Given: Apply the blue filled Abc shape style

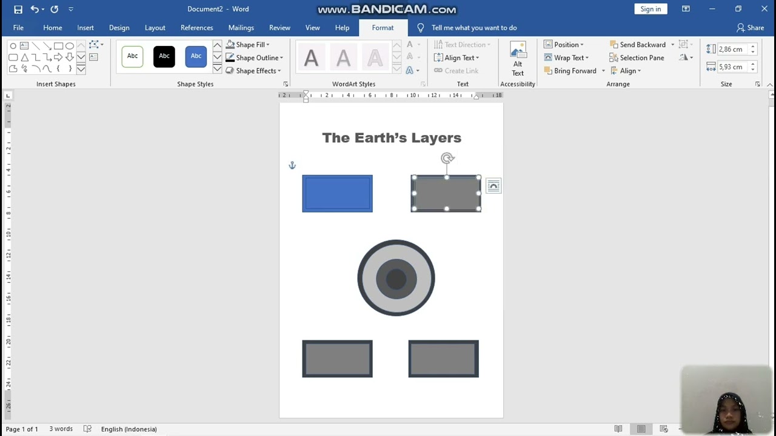Looking at the screenshot, I should tap(196, 56).
